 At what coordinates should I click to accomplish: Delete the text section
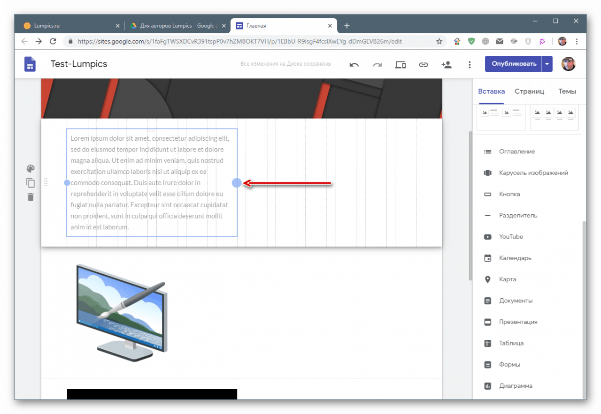[31, 197]
